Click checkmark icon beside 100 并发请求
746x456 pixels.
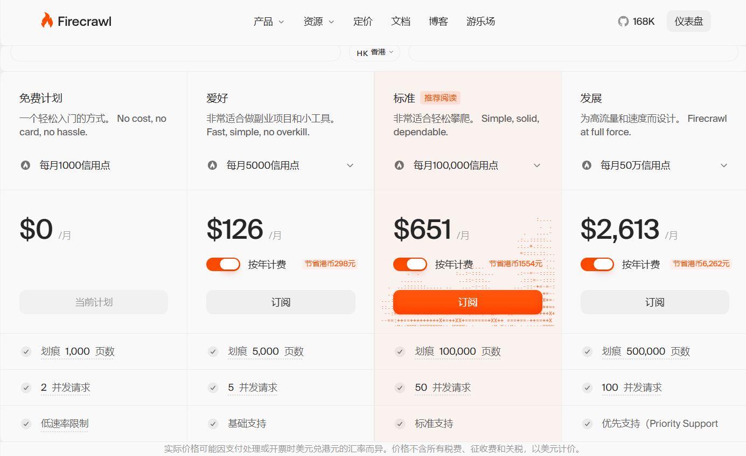pyautogui.click(x=587, y=388)
